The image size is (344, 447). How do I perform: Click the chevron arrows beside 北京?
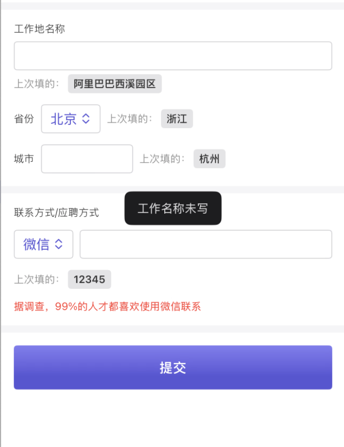point(86,119)
